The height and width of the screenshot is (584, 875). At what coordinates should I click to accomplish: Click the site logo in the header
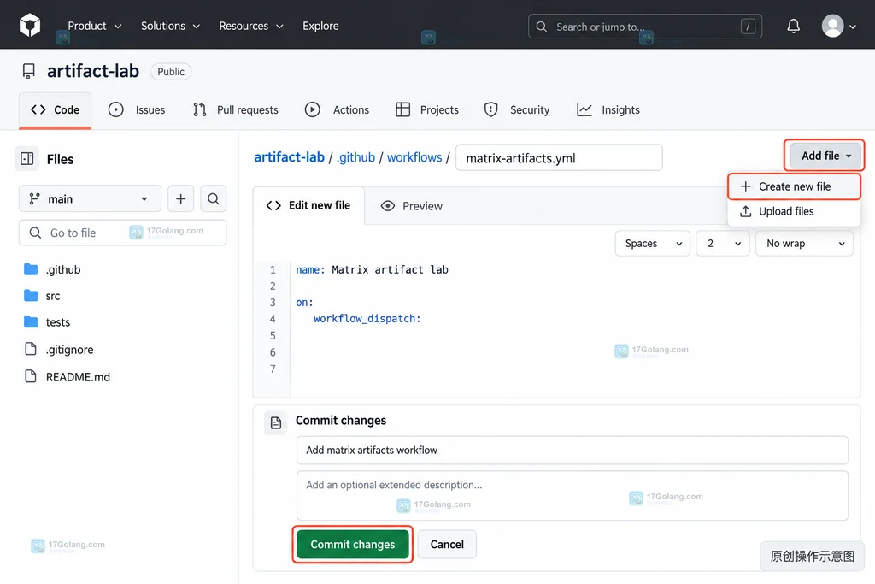point(30,25)
